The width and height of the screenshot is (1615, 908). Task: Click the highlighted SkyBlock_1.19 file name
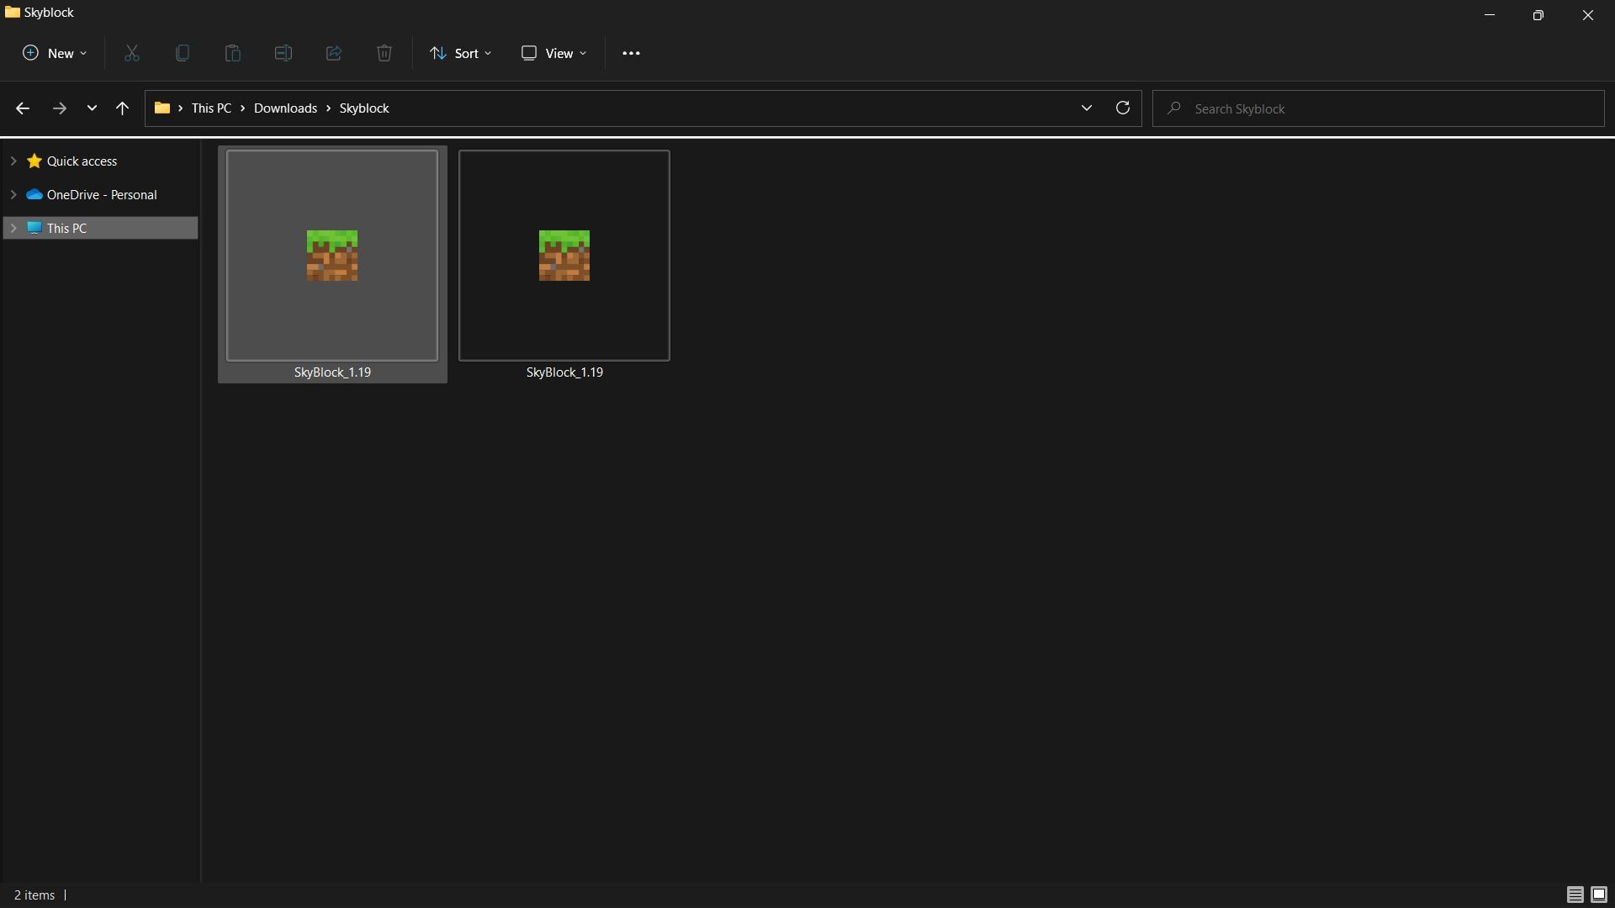[332, 372]
